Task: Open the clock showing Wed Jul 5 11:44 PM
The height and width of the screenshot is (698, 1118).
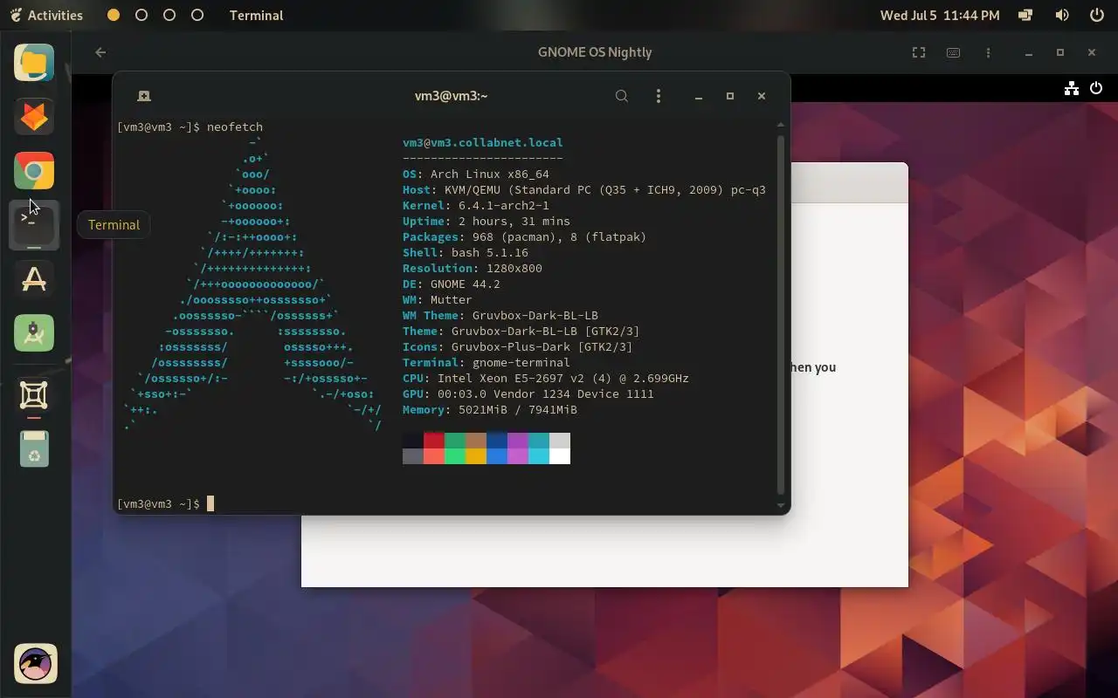Action: point(940,15)
